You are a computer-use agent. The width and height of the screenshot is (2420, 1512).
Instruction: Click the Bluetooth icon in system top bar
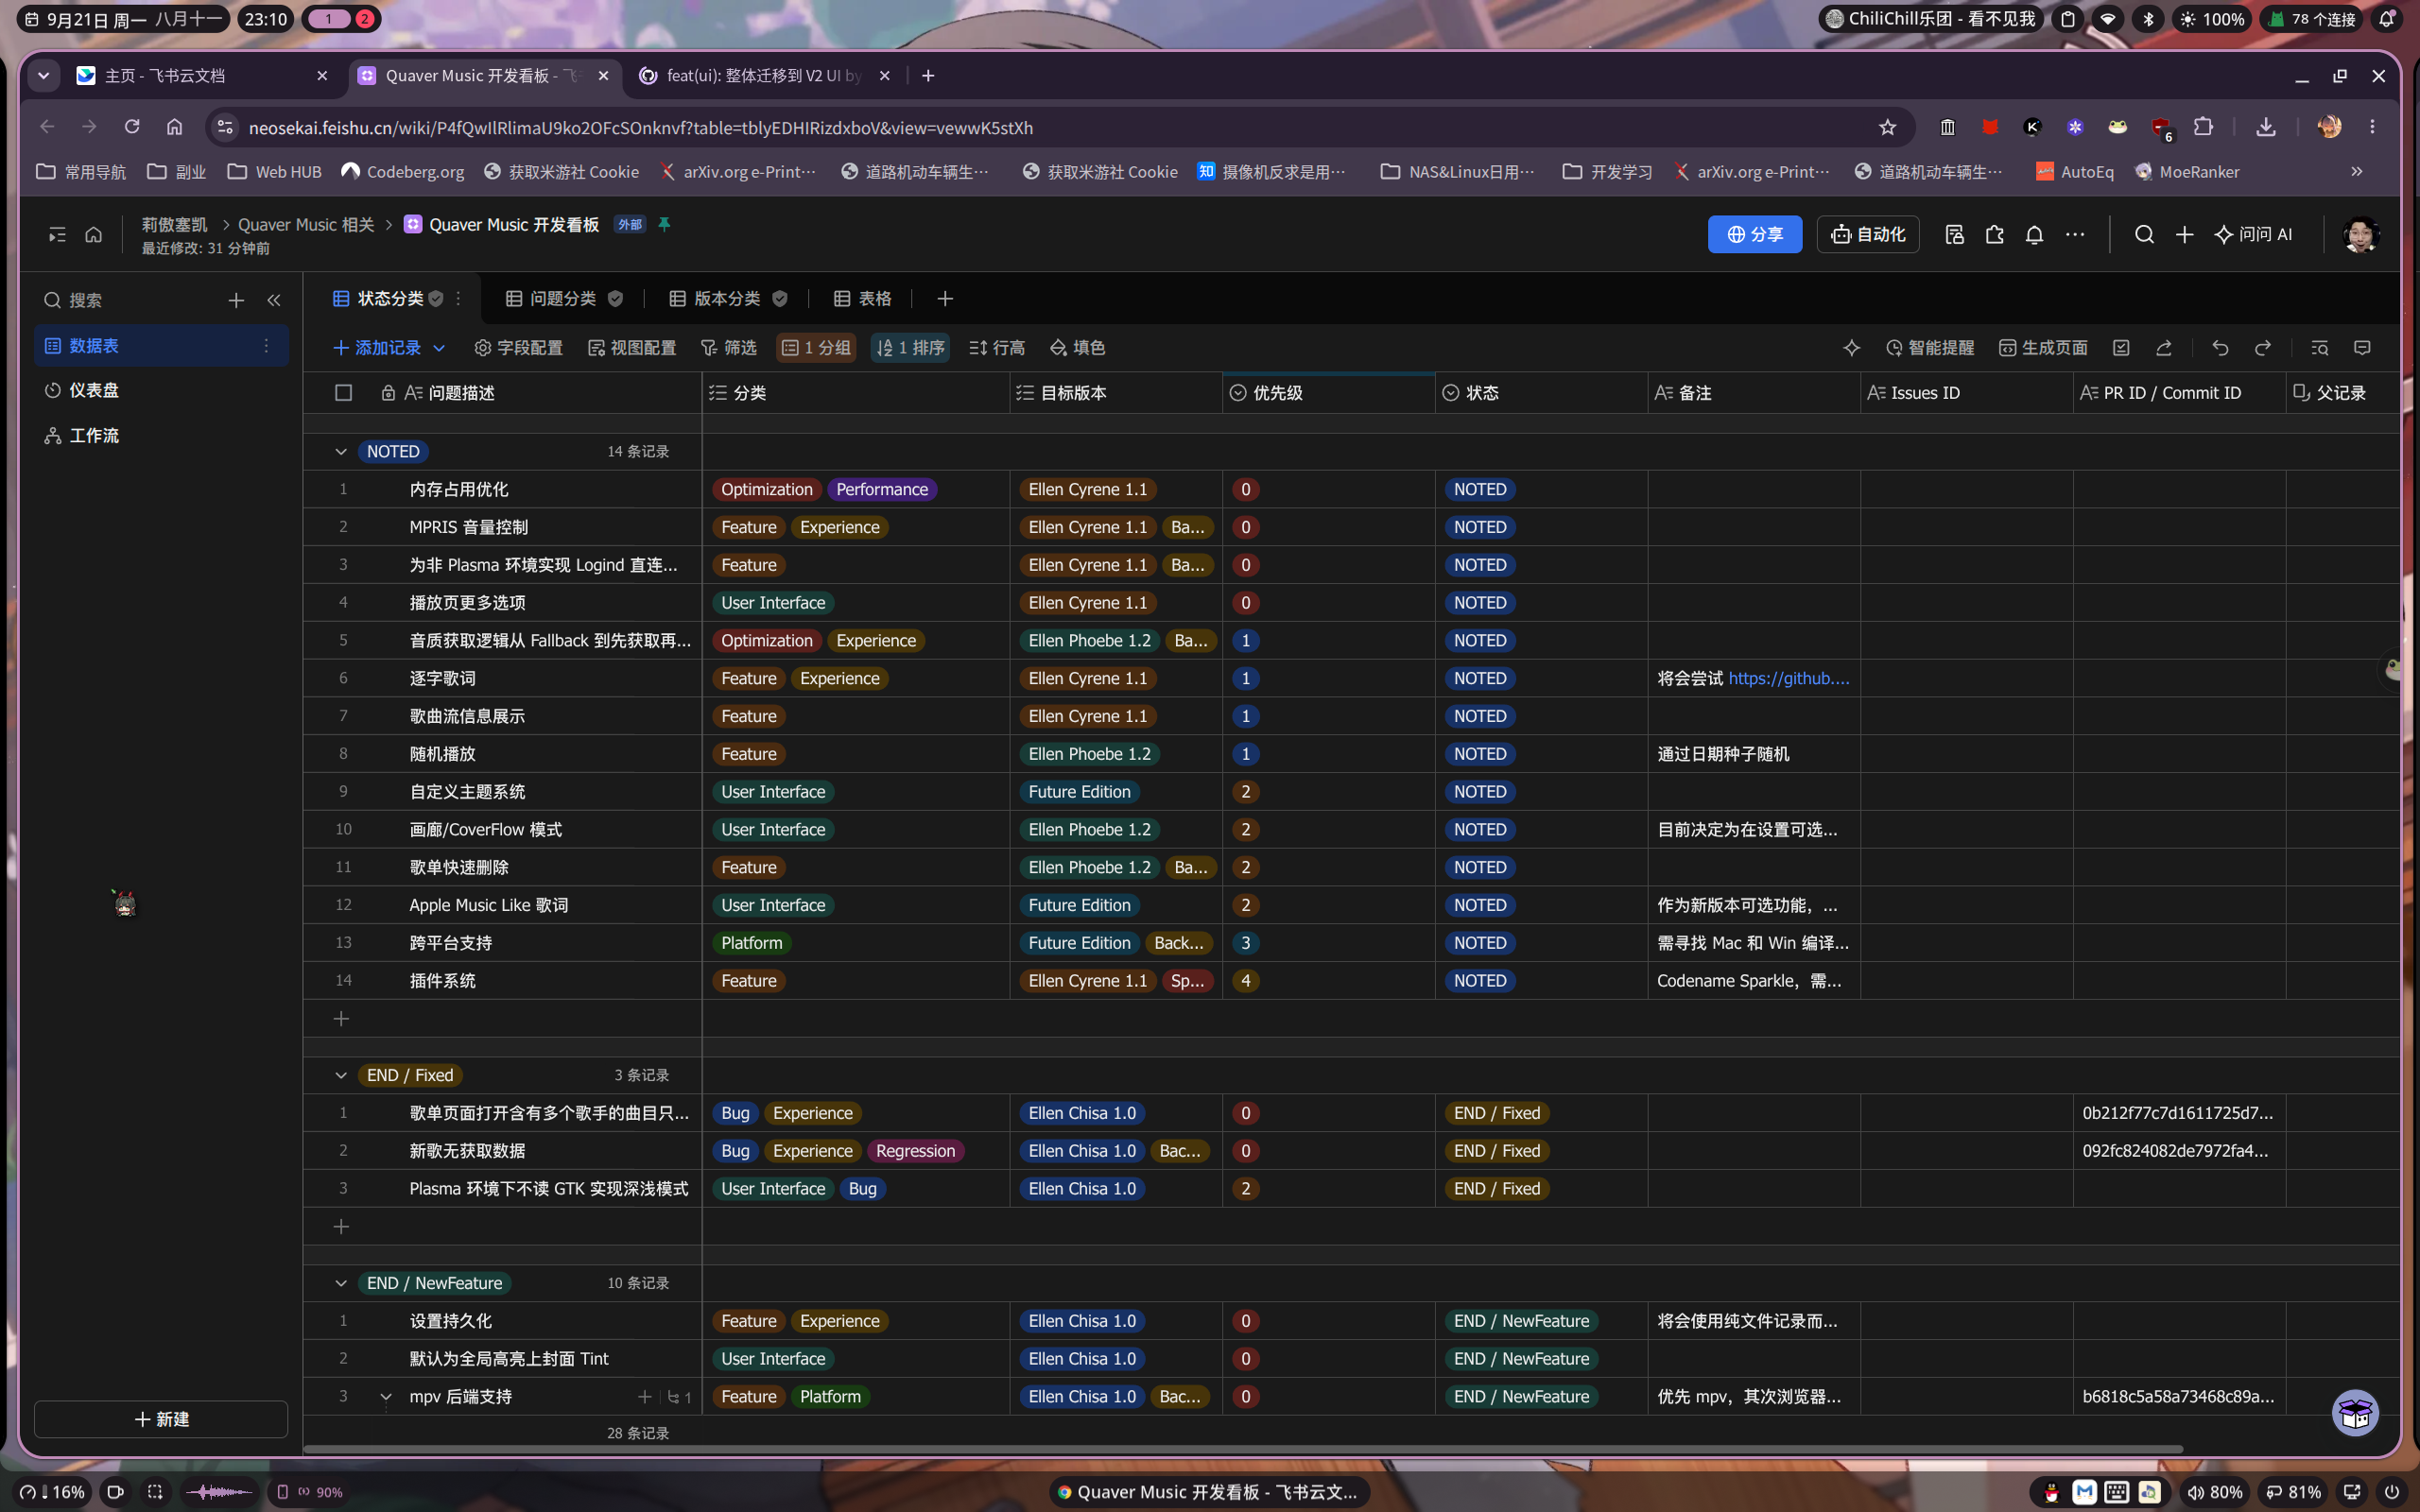point(2147,19)
